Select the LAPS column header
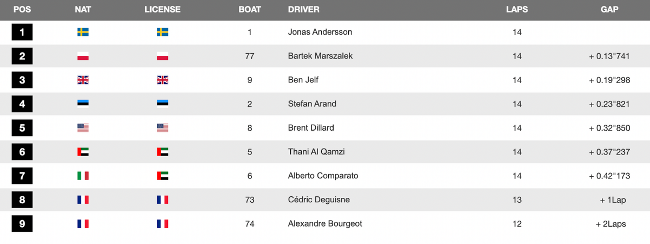The image size is (650, 244). (517, 9)
